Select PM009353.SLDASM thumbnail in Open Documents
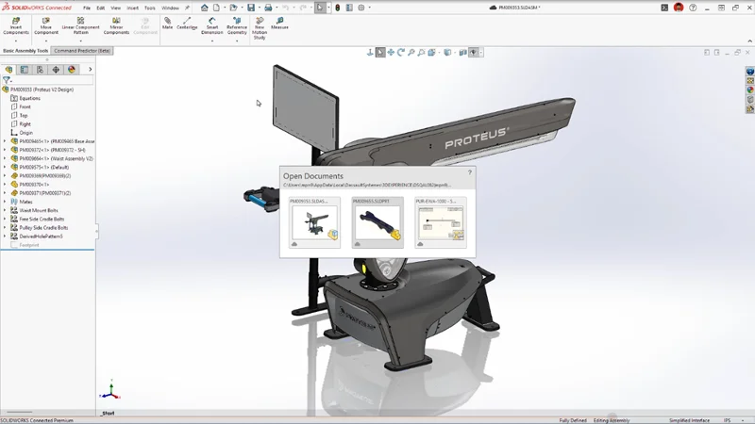 tap(315, 223)
